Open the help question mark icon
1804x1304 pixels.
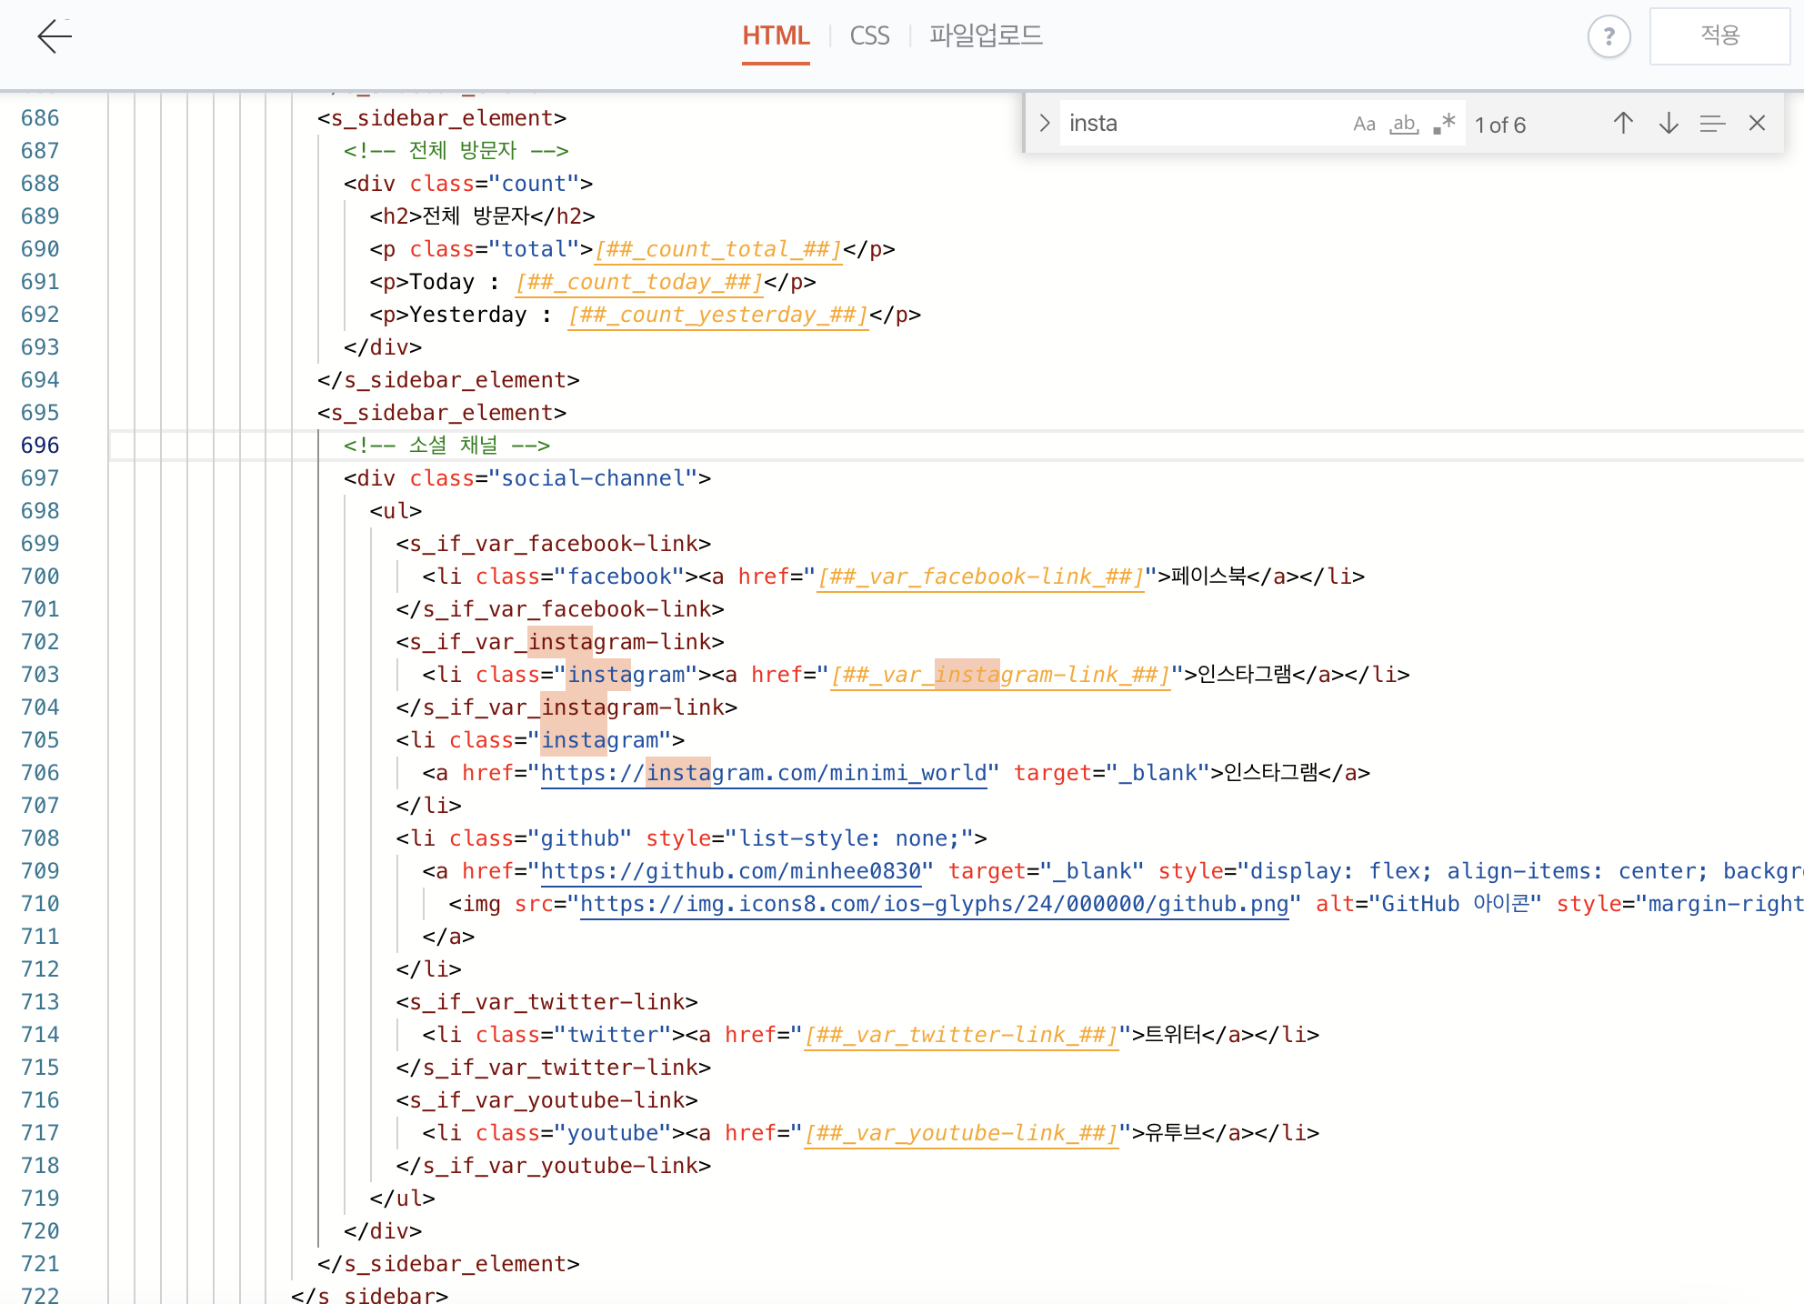point(1609,37)
